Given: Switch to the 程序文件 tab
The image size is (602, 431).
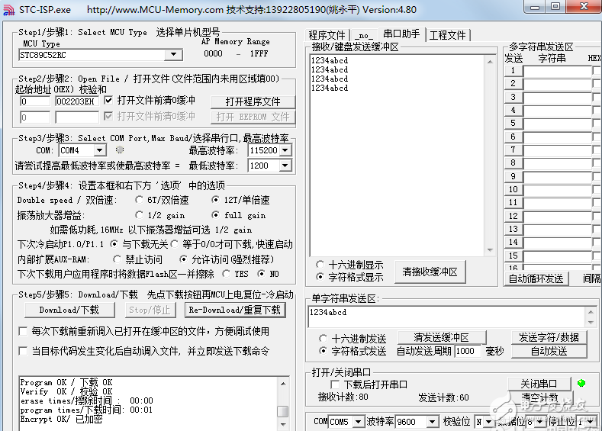Looking at the screenshot, I should point(327,35).
